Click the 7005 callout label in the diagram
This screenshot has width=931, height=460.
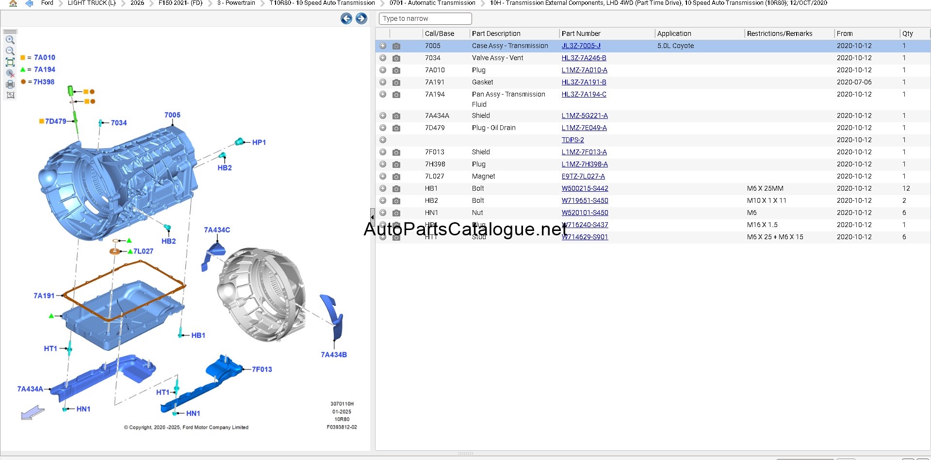click(172, 115)
